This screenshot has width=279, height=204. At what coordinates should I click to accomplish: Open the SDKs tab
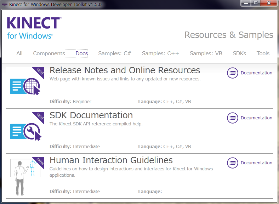click(x=239, y=53)
